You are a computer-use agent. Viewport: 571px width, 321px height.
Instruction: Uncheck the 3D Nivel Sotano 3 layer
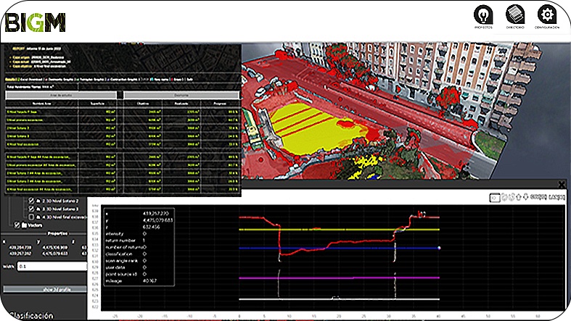[31, 209]
